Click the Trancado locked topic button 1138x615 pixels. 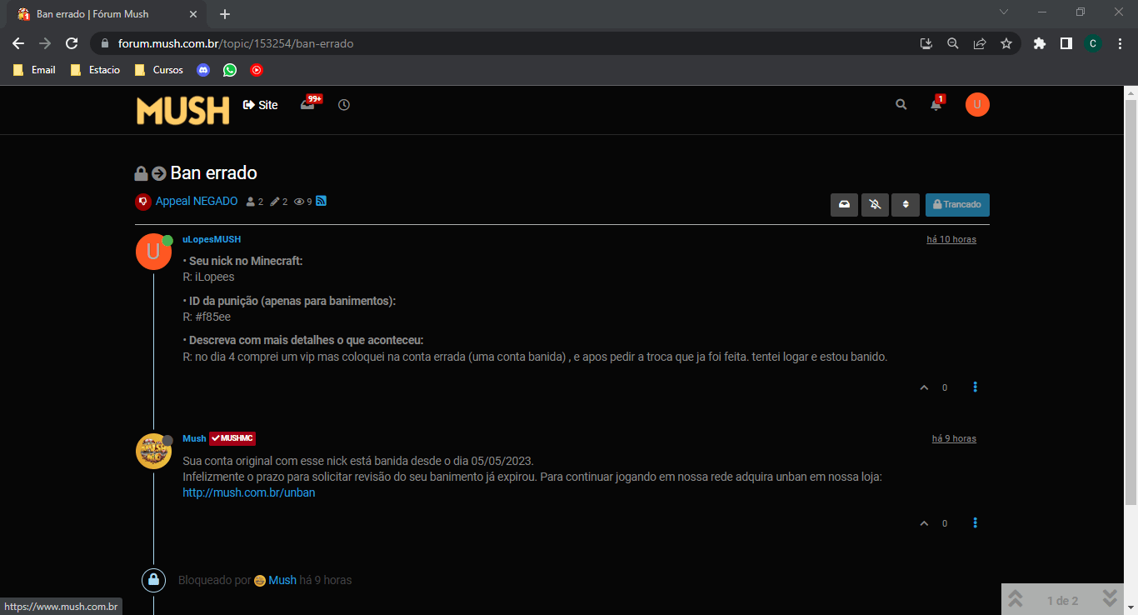pyautogui.click(x=957, y=205)
